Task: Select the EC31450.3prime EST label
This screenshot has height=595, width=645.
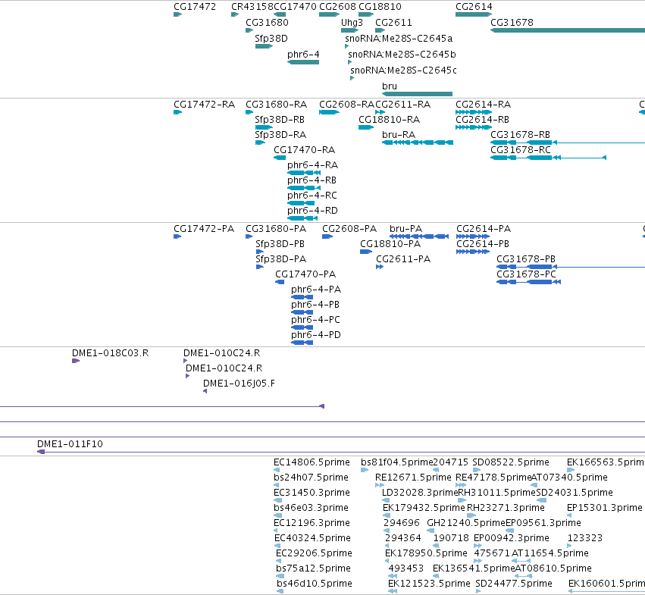Action: point(312,493)
